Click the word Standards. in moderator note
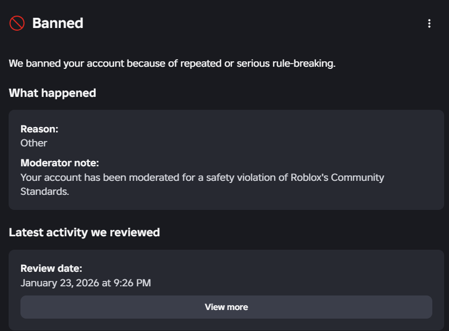The height and width of the screenshot is (331, 449). click(45, 191)
